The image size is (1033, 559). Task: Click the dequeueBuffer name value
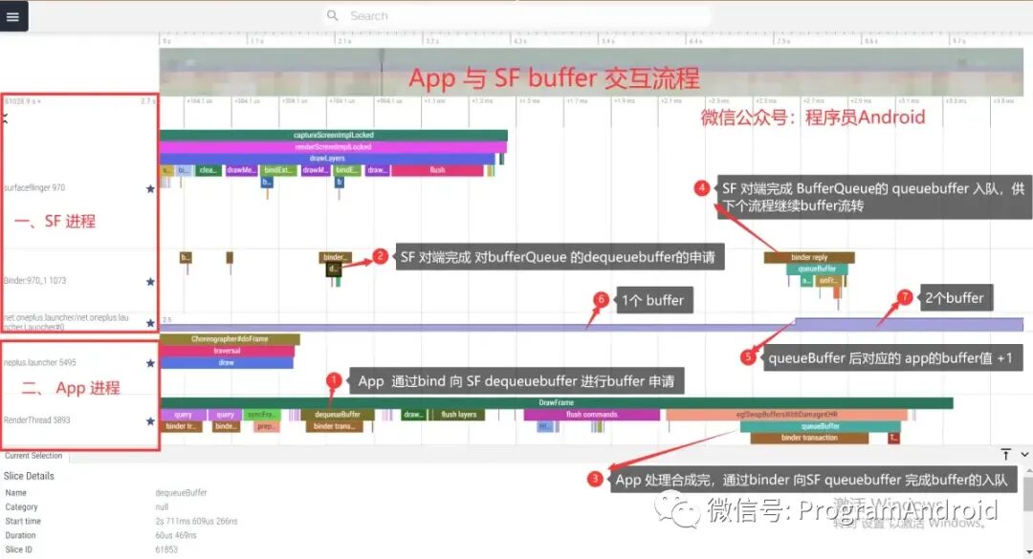pyautogui.click(x=181, y=493)
